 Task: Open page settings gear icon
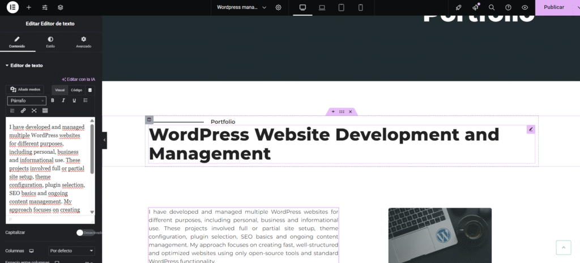click(278, 7)
